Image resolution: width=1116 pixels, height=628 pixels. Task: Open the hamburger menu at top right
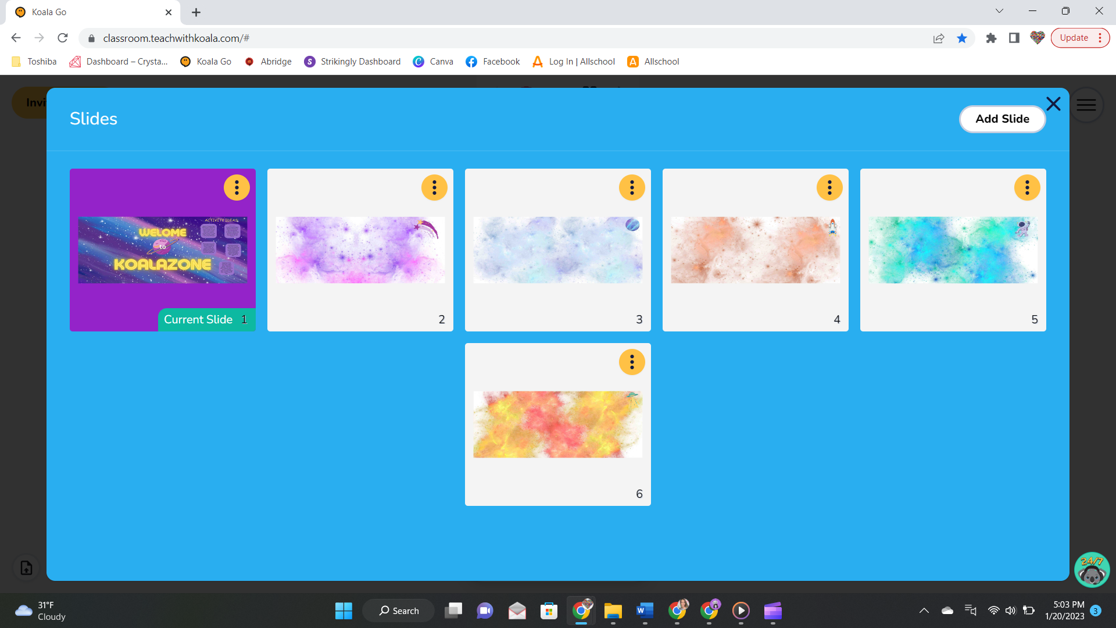1086,105
